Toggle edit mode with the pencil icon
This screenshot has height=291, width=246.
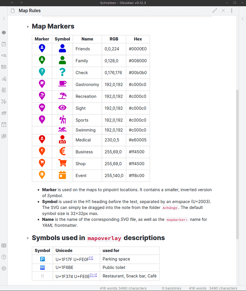click(x=215, y=10)
